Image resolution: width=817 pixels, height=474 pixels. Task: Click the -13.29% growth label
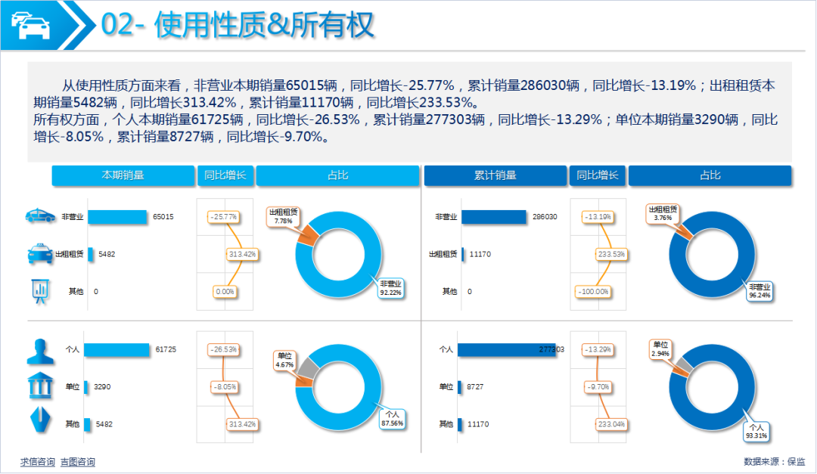[x=597, y=349]
